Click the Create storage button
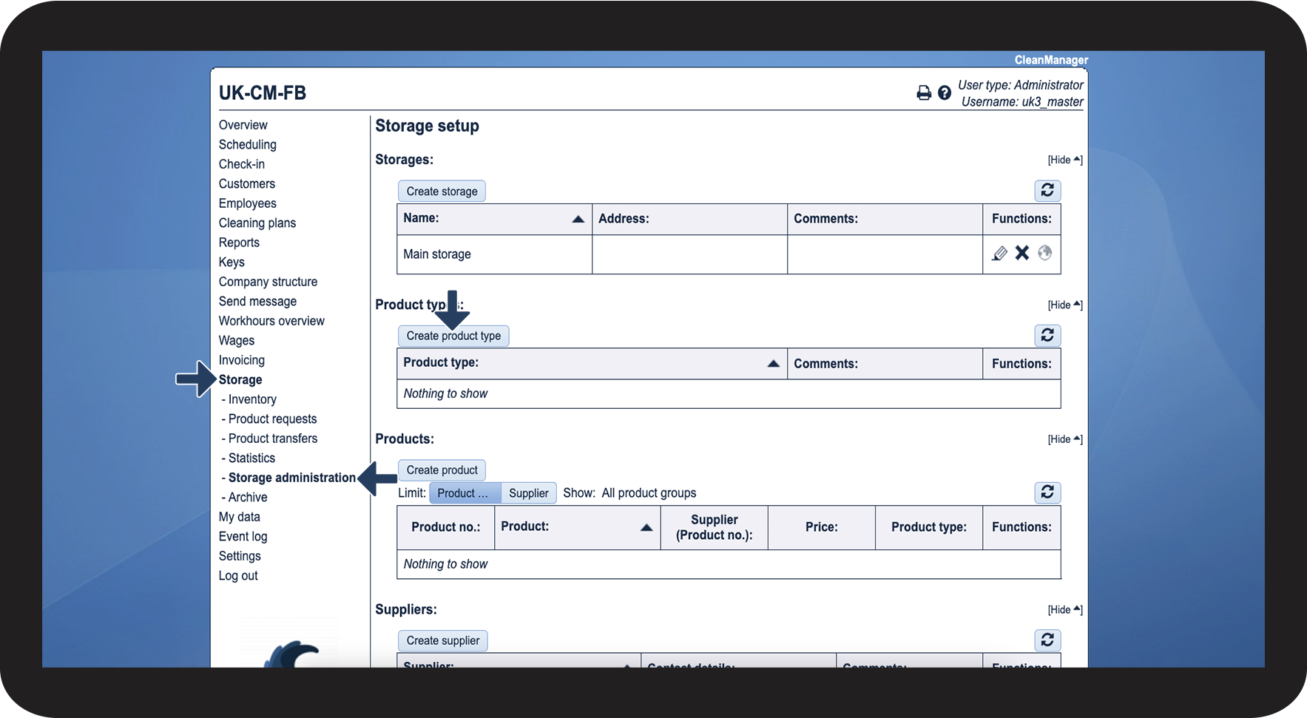Viewport: 1307px width, 718px height. pyautogui.click(x=442, y=192)
